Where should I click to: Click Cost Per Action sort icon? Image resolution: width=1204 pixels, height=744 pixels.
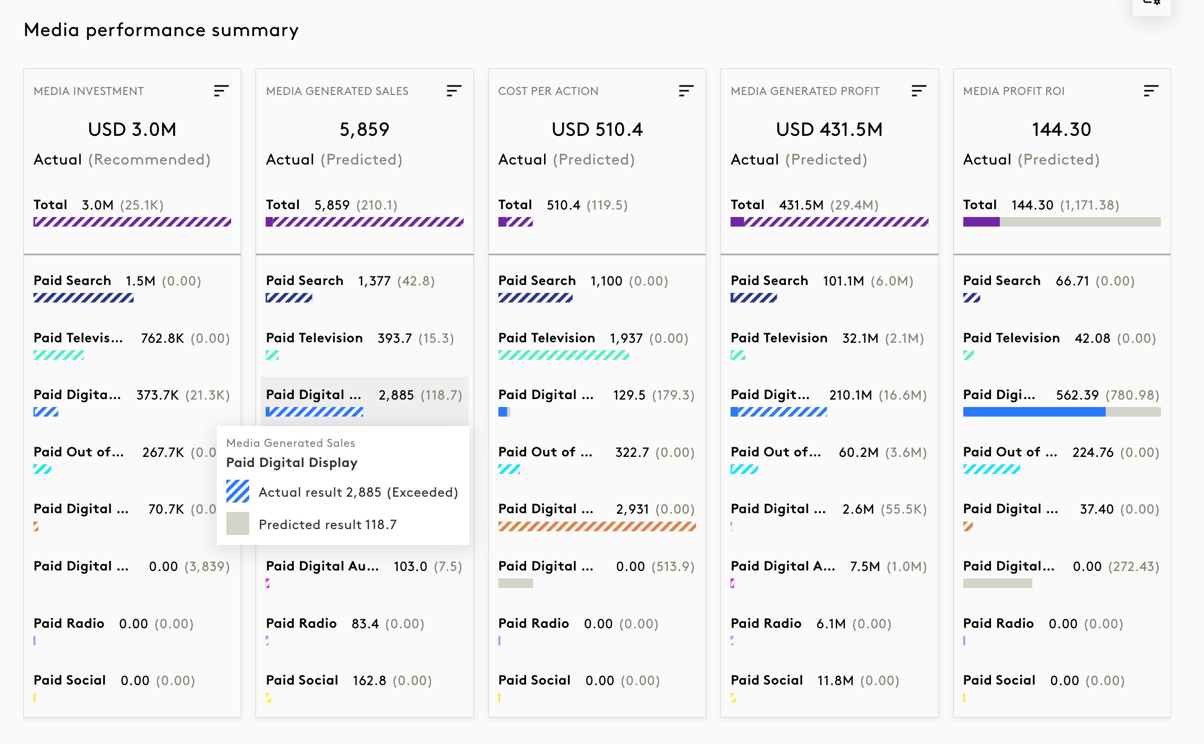tap(686, 91)
